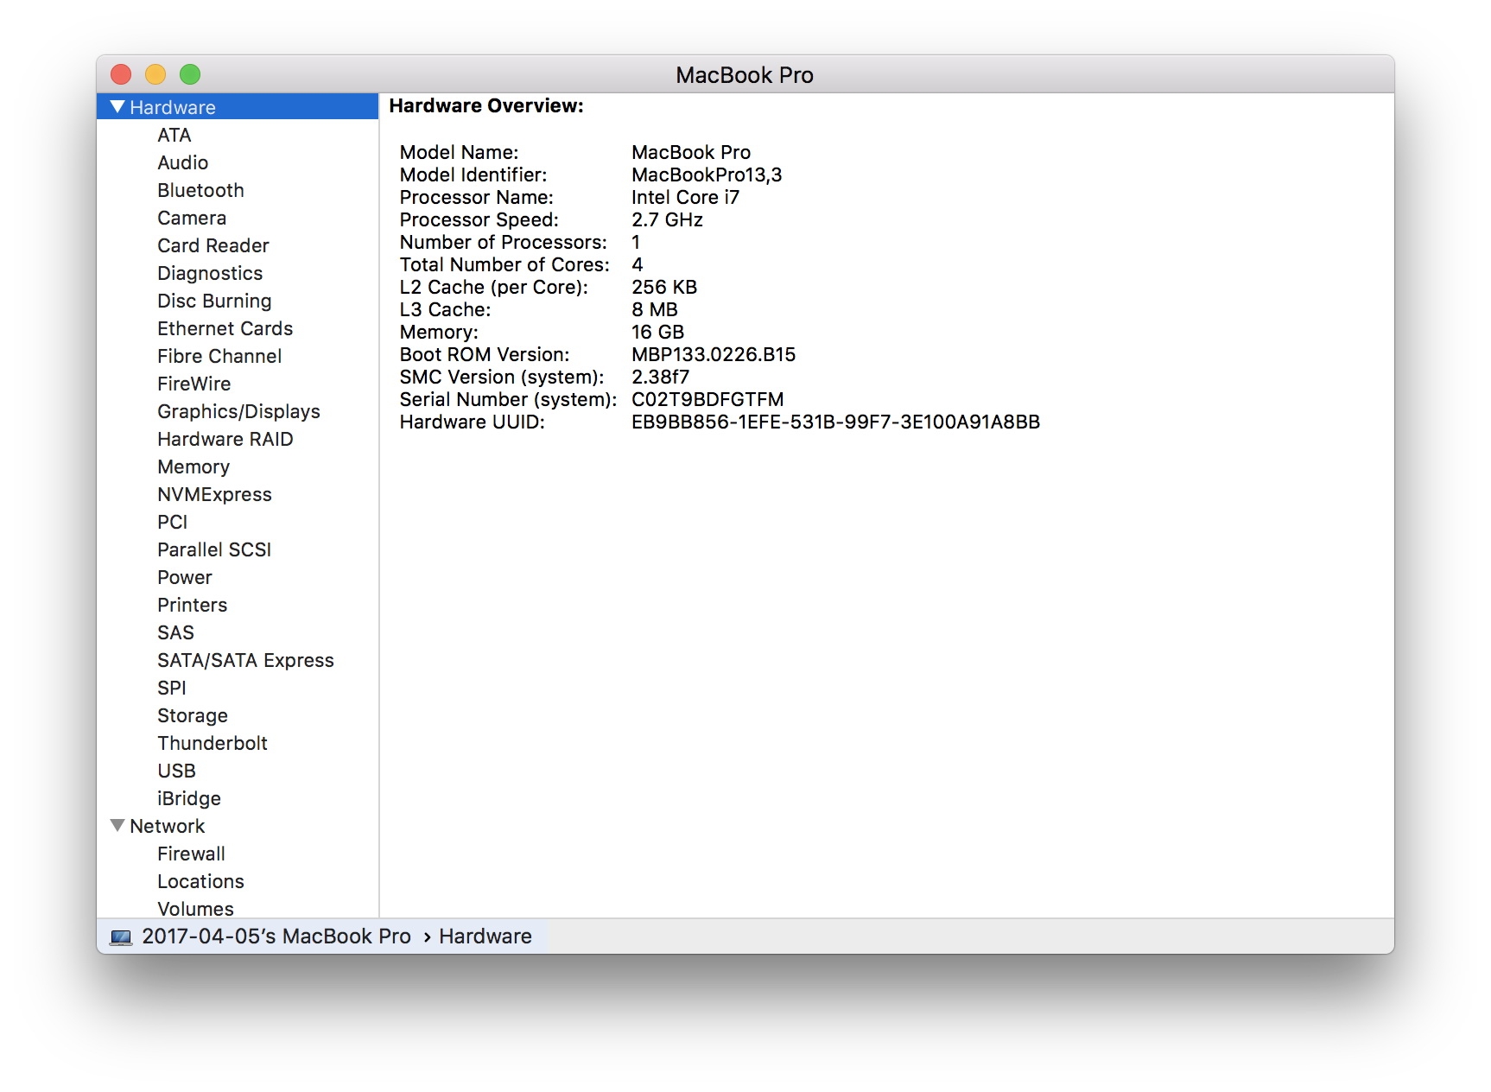Open Parallel SCSI section
Image resolution: width=1491 pixels, height=1092 pixels.
click(x=214, y=549)
